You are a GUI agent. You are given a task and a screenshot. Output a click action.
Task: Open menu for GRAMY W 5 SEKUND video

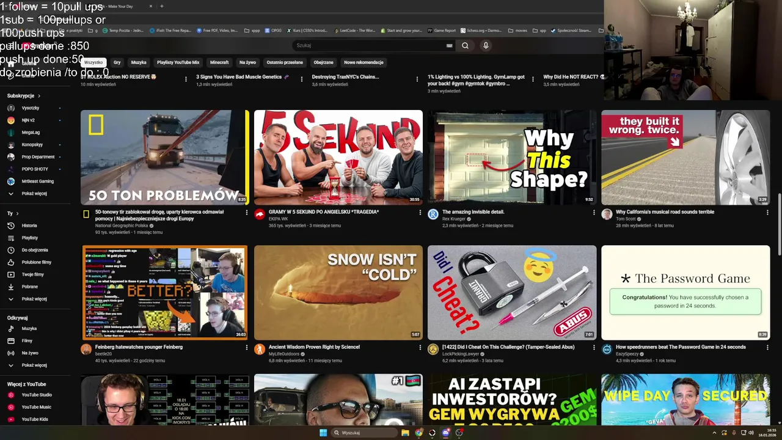420,213
